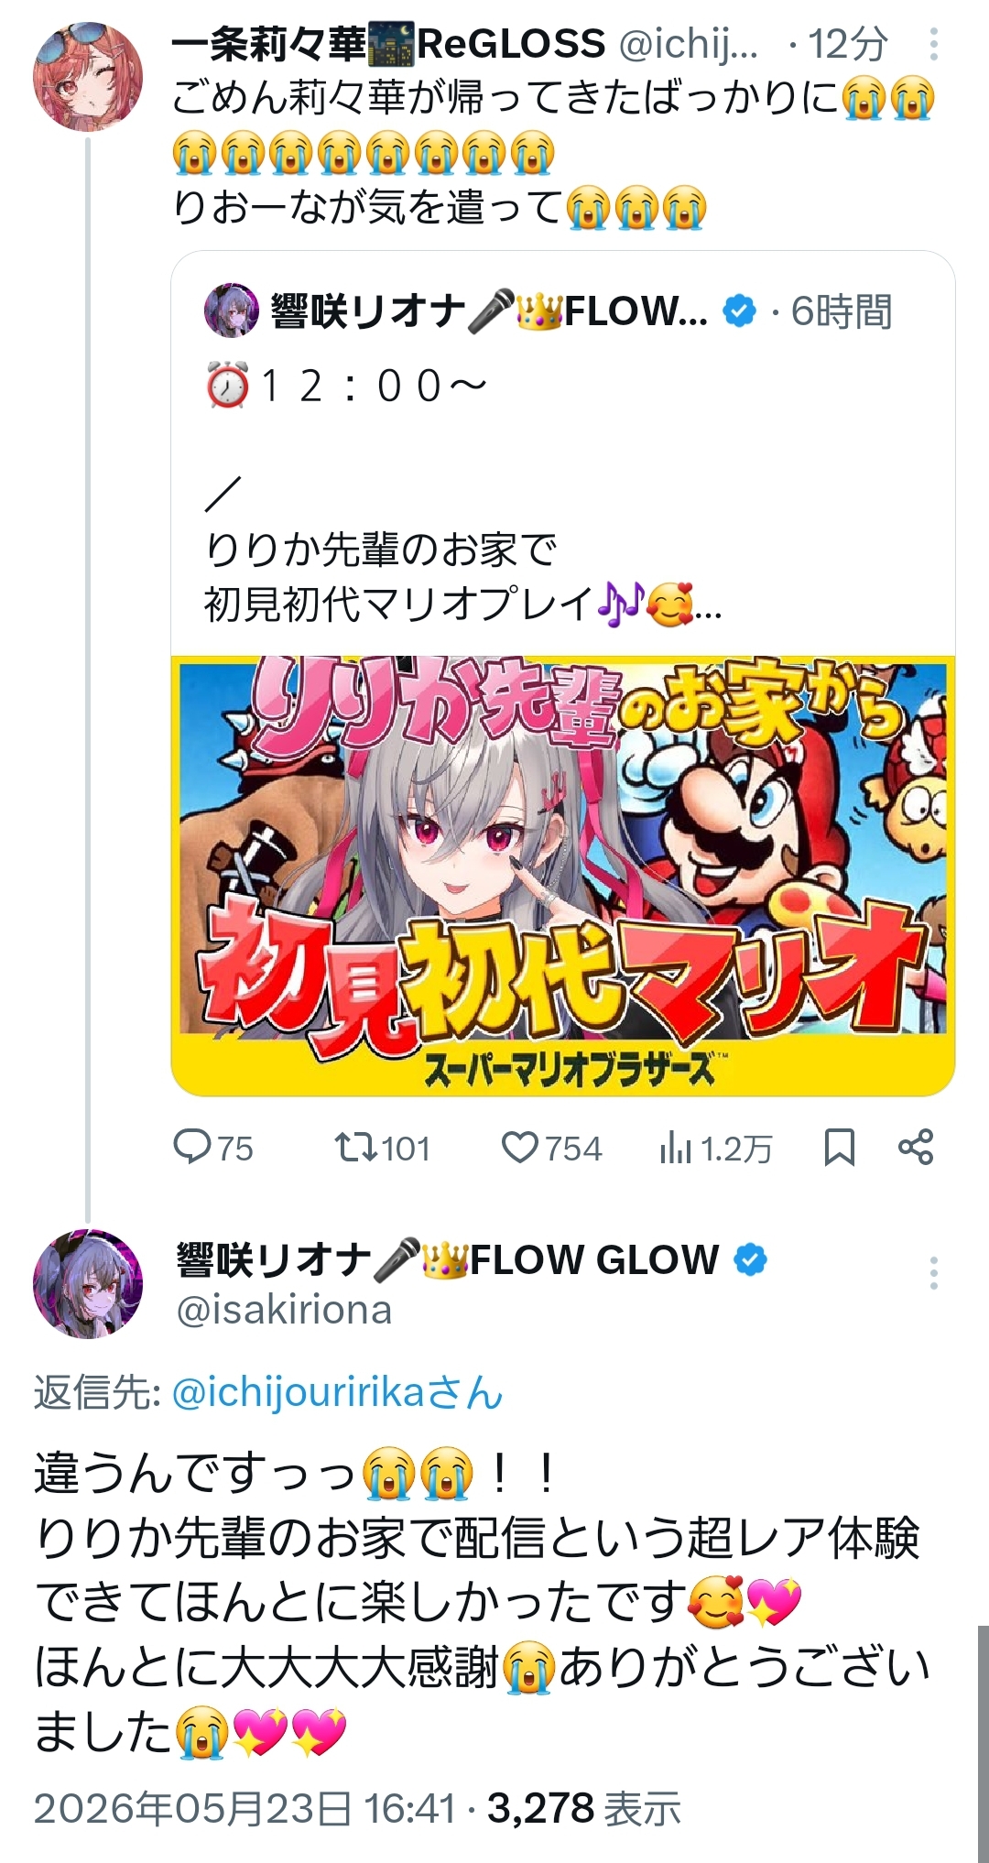
Task: Open the 初見初代マリオ stream thumbnail
Action: pos(563,875)
